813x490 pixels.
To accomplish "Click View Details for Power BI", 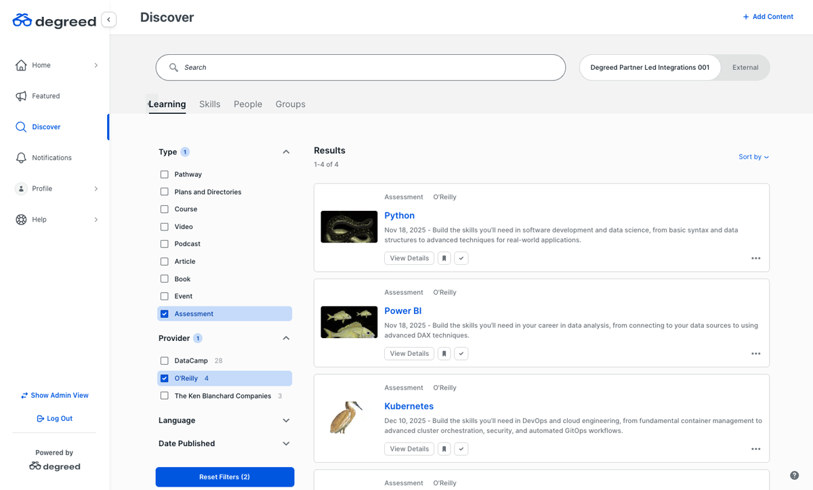I will (x=409, y=354).
